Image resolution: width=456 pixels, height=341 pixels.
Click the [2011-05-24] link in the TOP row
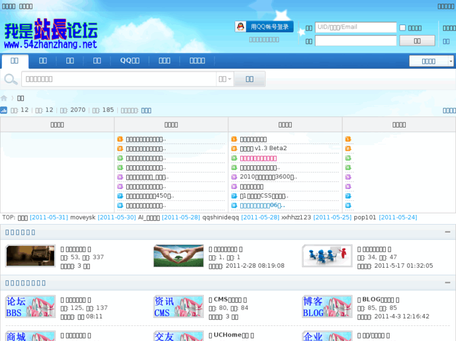(398, 217)
